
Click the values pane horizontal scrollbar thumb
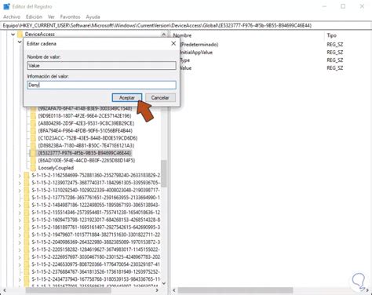235,290
